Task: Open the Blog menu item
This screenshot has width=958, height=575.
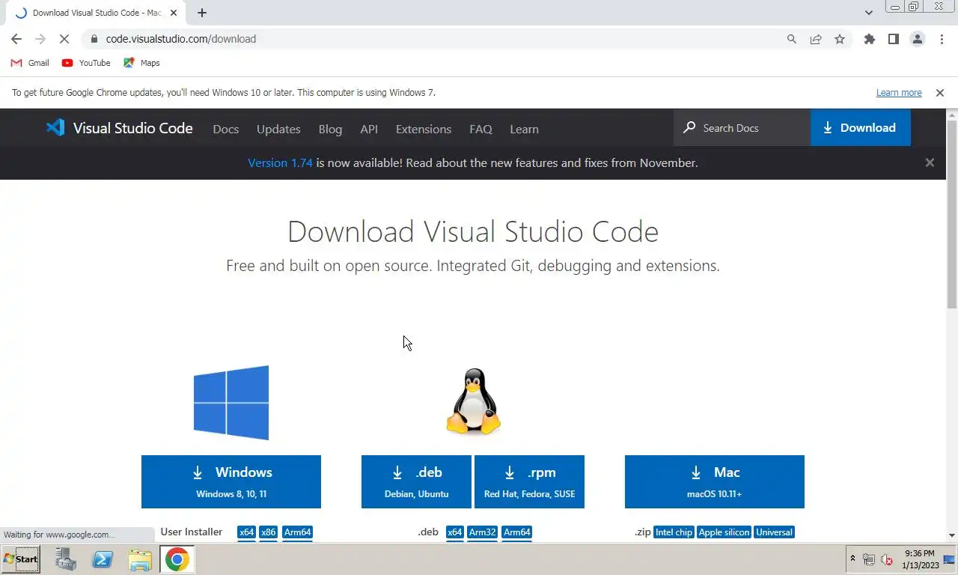Action: (x=330, y=129)
